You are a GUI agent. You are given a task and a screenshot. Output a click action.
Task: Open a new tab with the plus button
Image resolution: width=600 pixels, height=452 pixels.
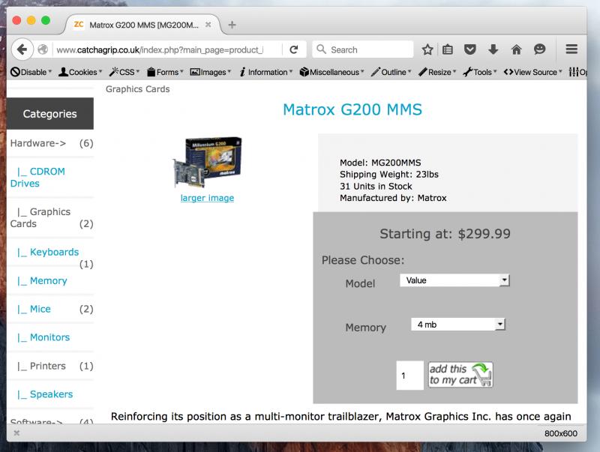pos(232,25)
